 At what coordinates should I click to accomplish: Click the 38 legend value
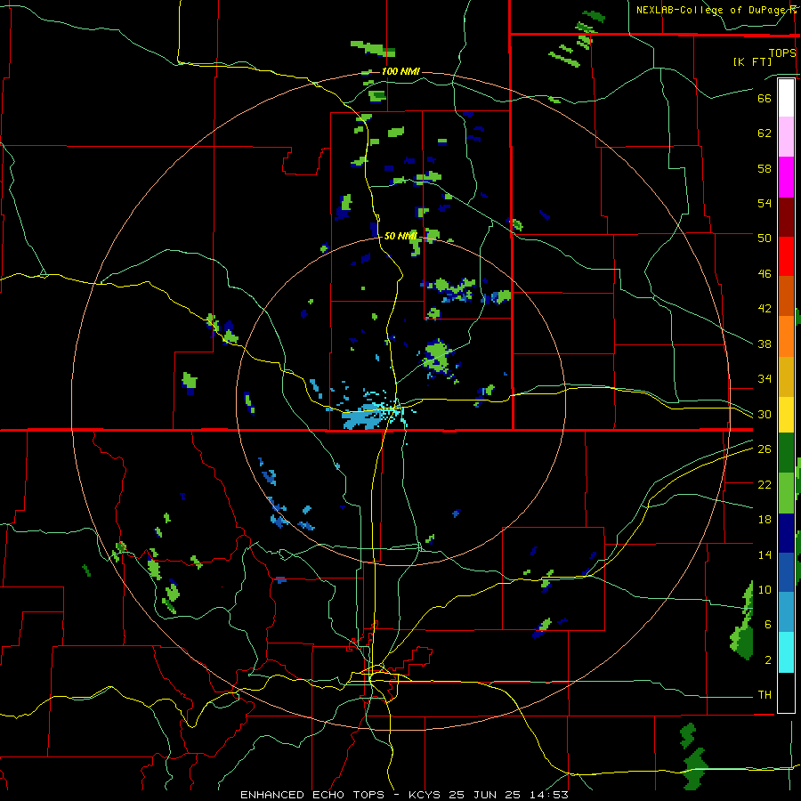tap(765, 344)
